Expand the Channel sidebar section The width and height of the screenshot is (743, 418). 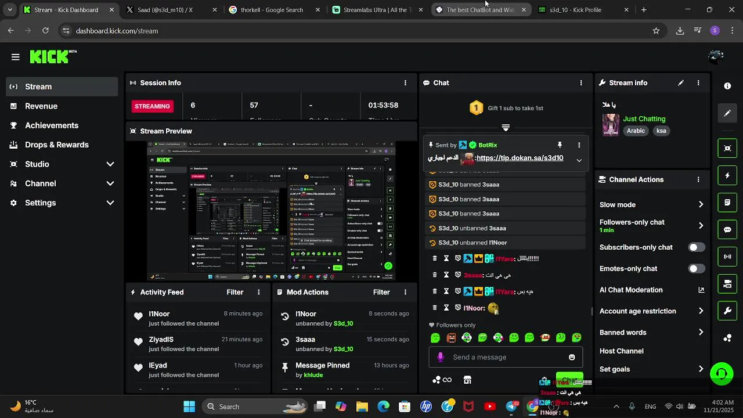[x=62, y=183]
